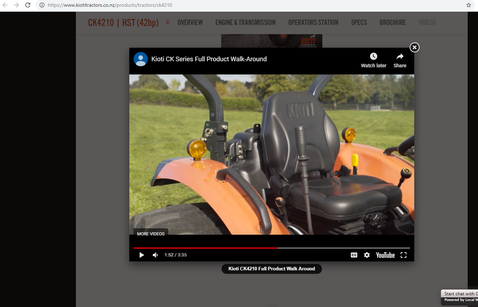Image resolution: width=478 pixels, height=307 pixels.
Task: Open video on YouTube via logo
Action: [x=385, y=255]
